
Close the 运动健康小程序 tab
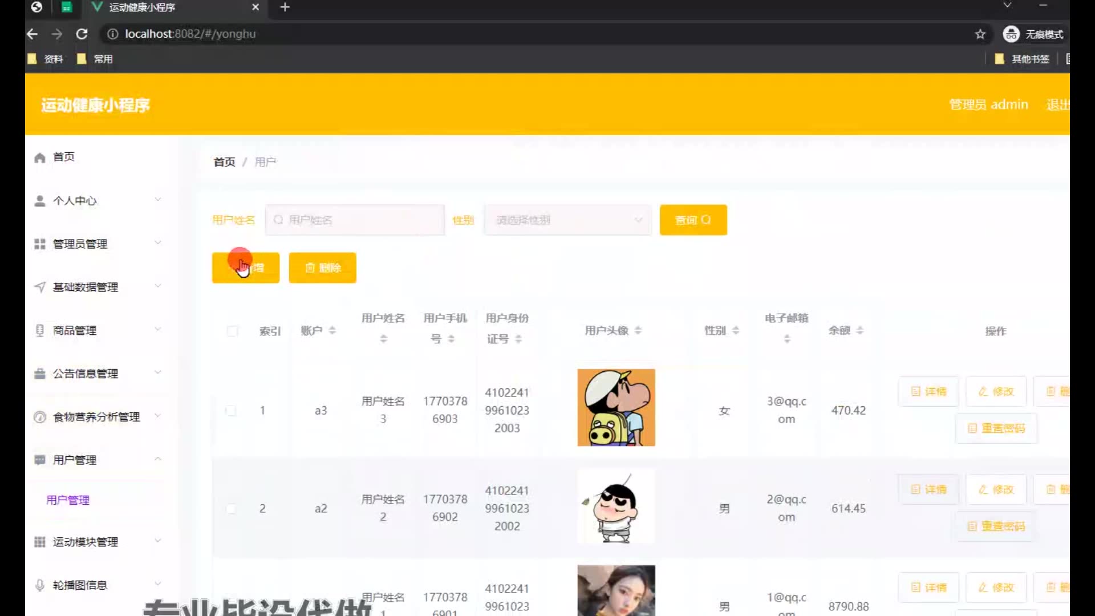tap(255, 7)
